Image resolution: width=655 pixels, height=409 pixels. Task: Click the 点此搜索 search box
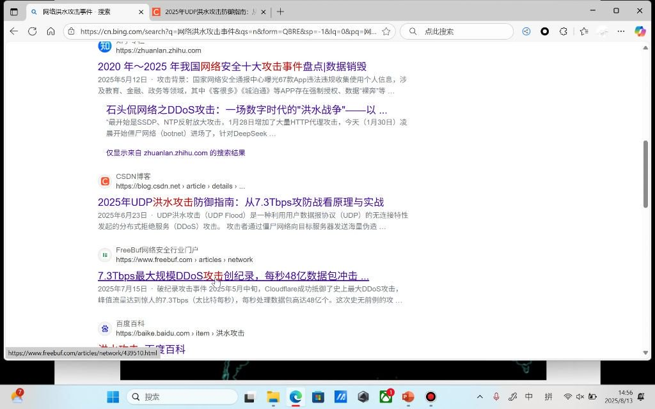tap(457, 31)
